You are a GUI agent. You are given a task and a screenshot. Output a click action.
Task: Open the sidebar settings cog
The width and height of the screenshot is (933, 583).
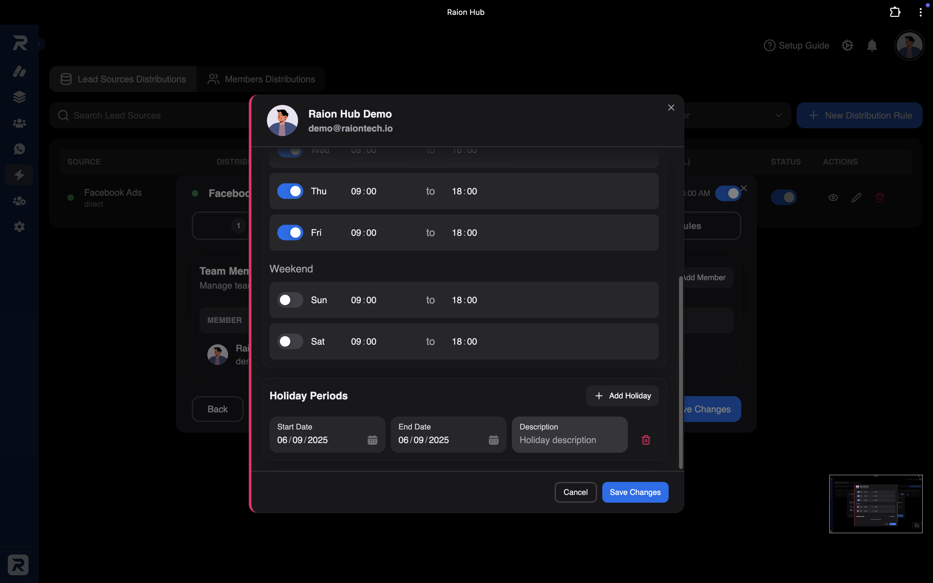point(19,227)
